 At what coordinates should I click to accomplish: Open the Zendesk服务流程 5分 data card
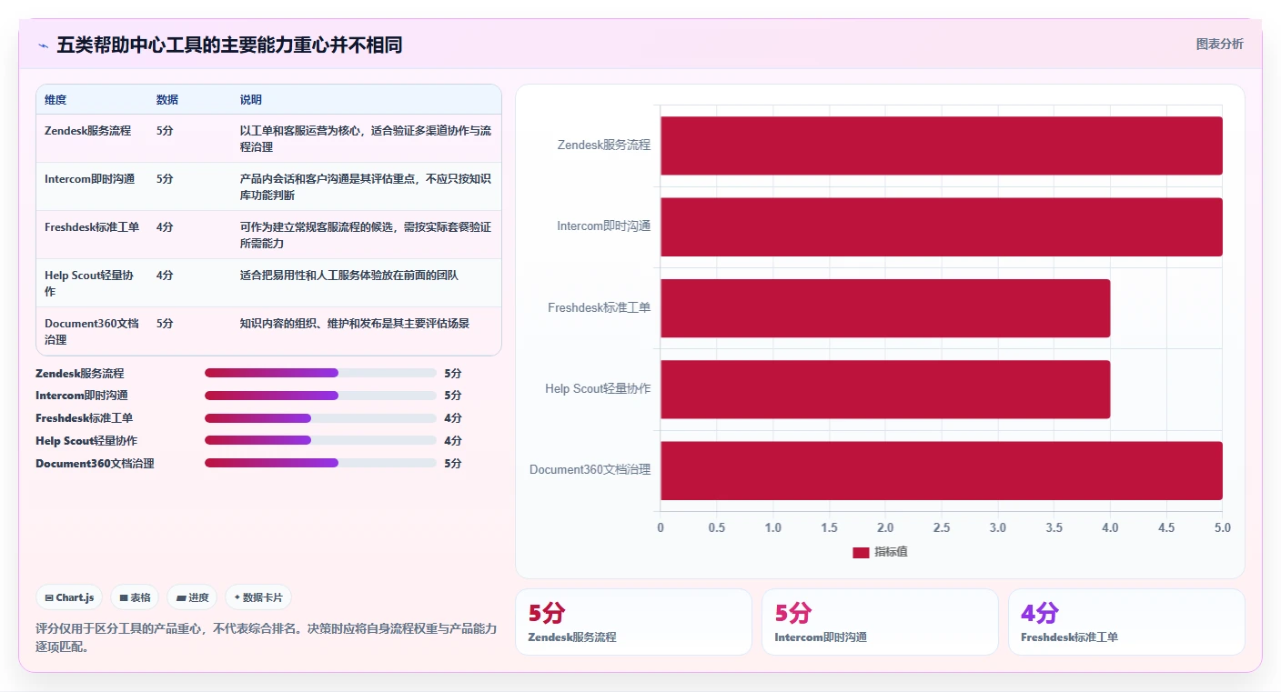coord(633,622)
